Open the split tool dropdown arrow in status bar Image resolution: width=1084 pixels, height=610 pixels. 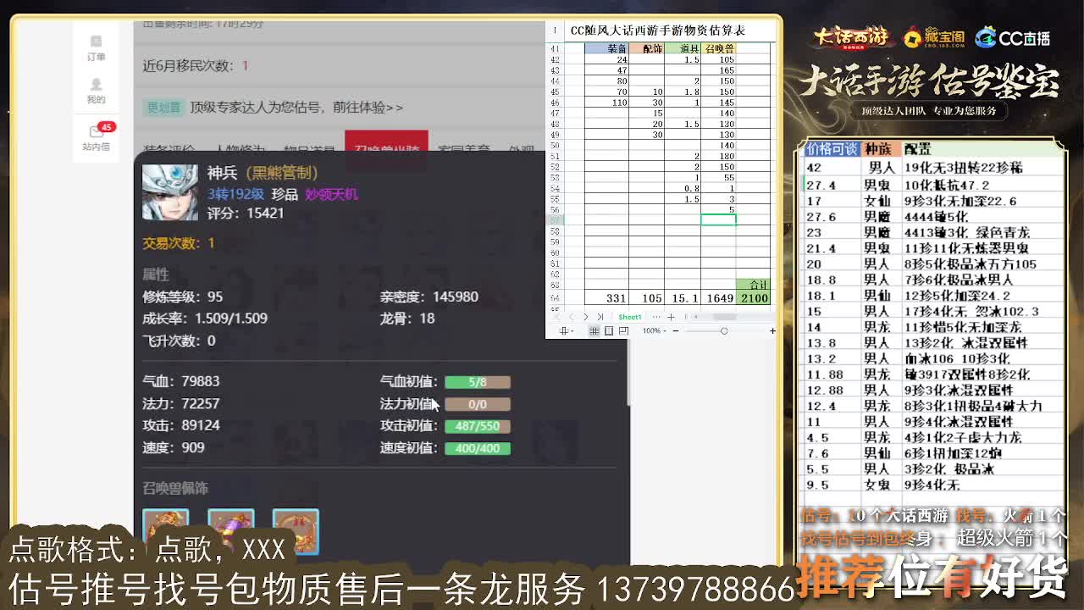(572, 329)
